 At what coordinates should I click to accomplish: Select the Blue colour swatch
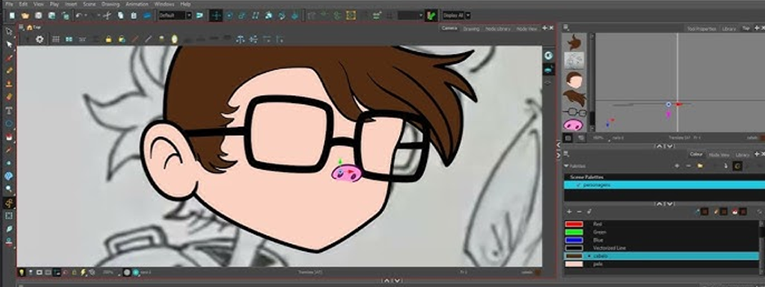574,240
